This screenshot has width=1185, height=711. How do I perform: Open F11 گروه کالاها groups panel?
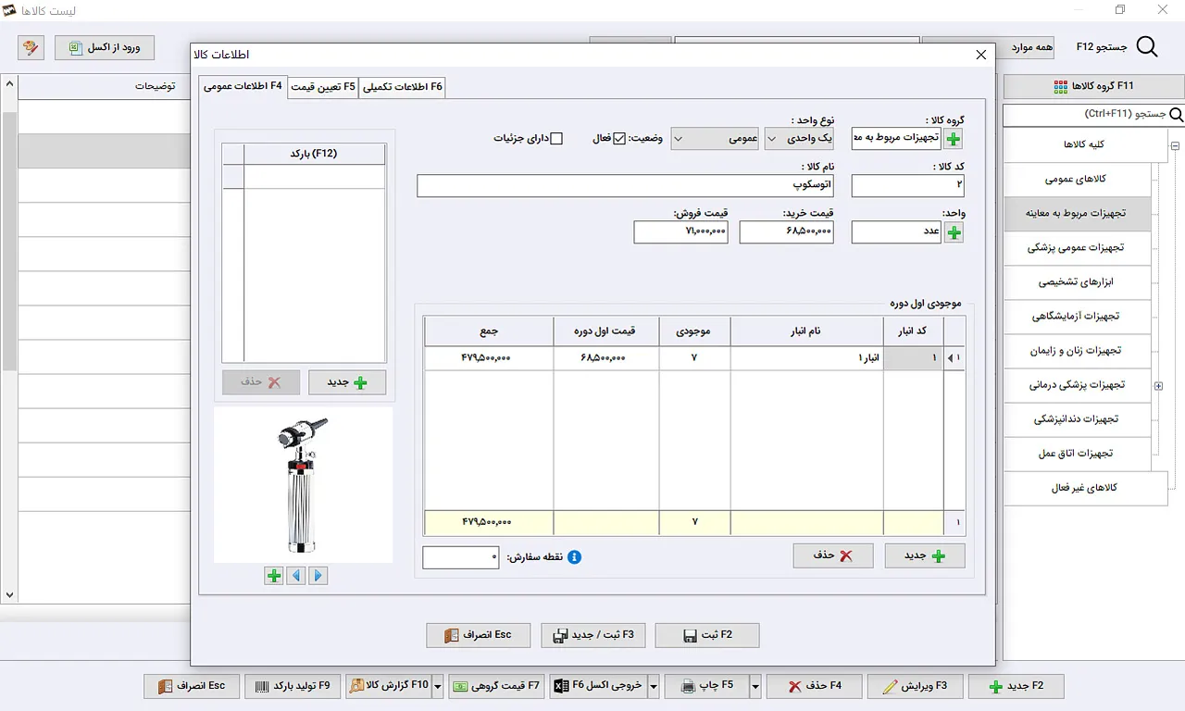click(x=1093, y=86)
